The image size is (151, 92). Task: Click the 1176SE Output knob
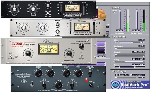coord(43,28)
